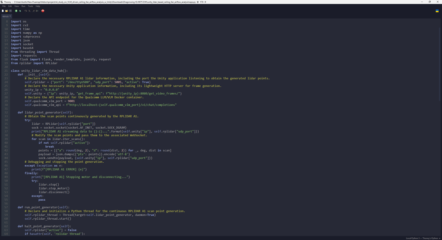
Task: Open the Run menu
Action: [x=23, y=6]
